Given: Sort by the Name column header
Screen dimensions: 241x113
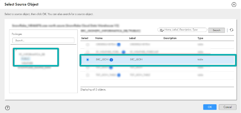Looking at the screenshot, I should [99, 38].
